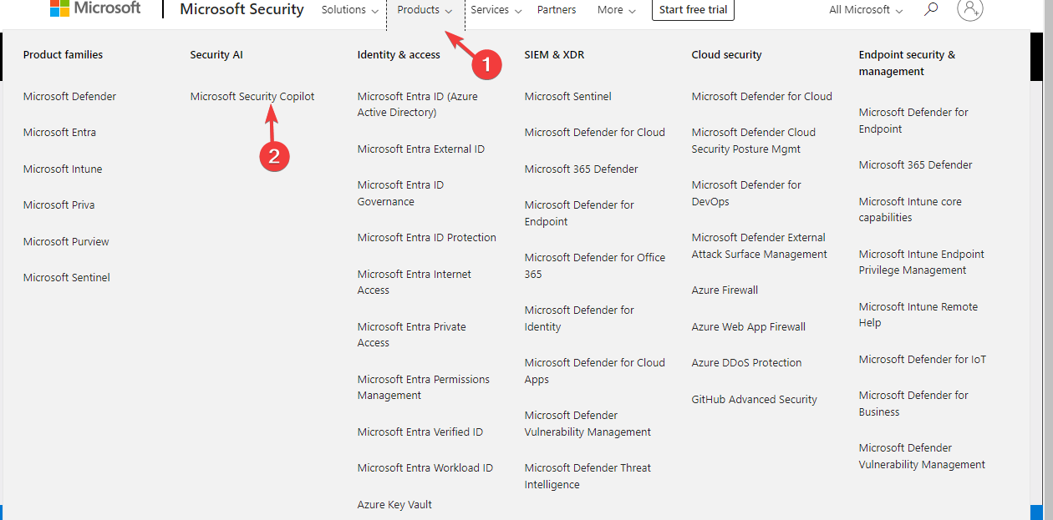Open Microsoft Defender for Cloud Apps
1053x520 pixels.
coord(595,371)
